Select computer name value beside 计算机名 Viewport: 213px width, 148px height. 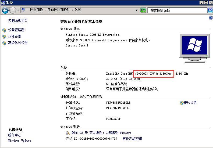point(118,103)
